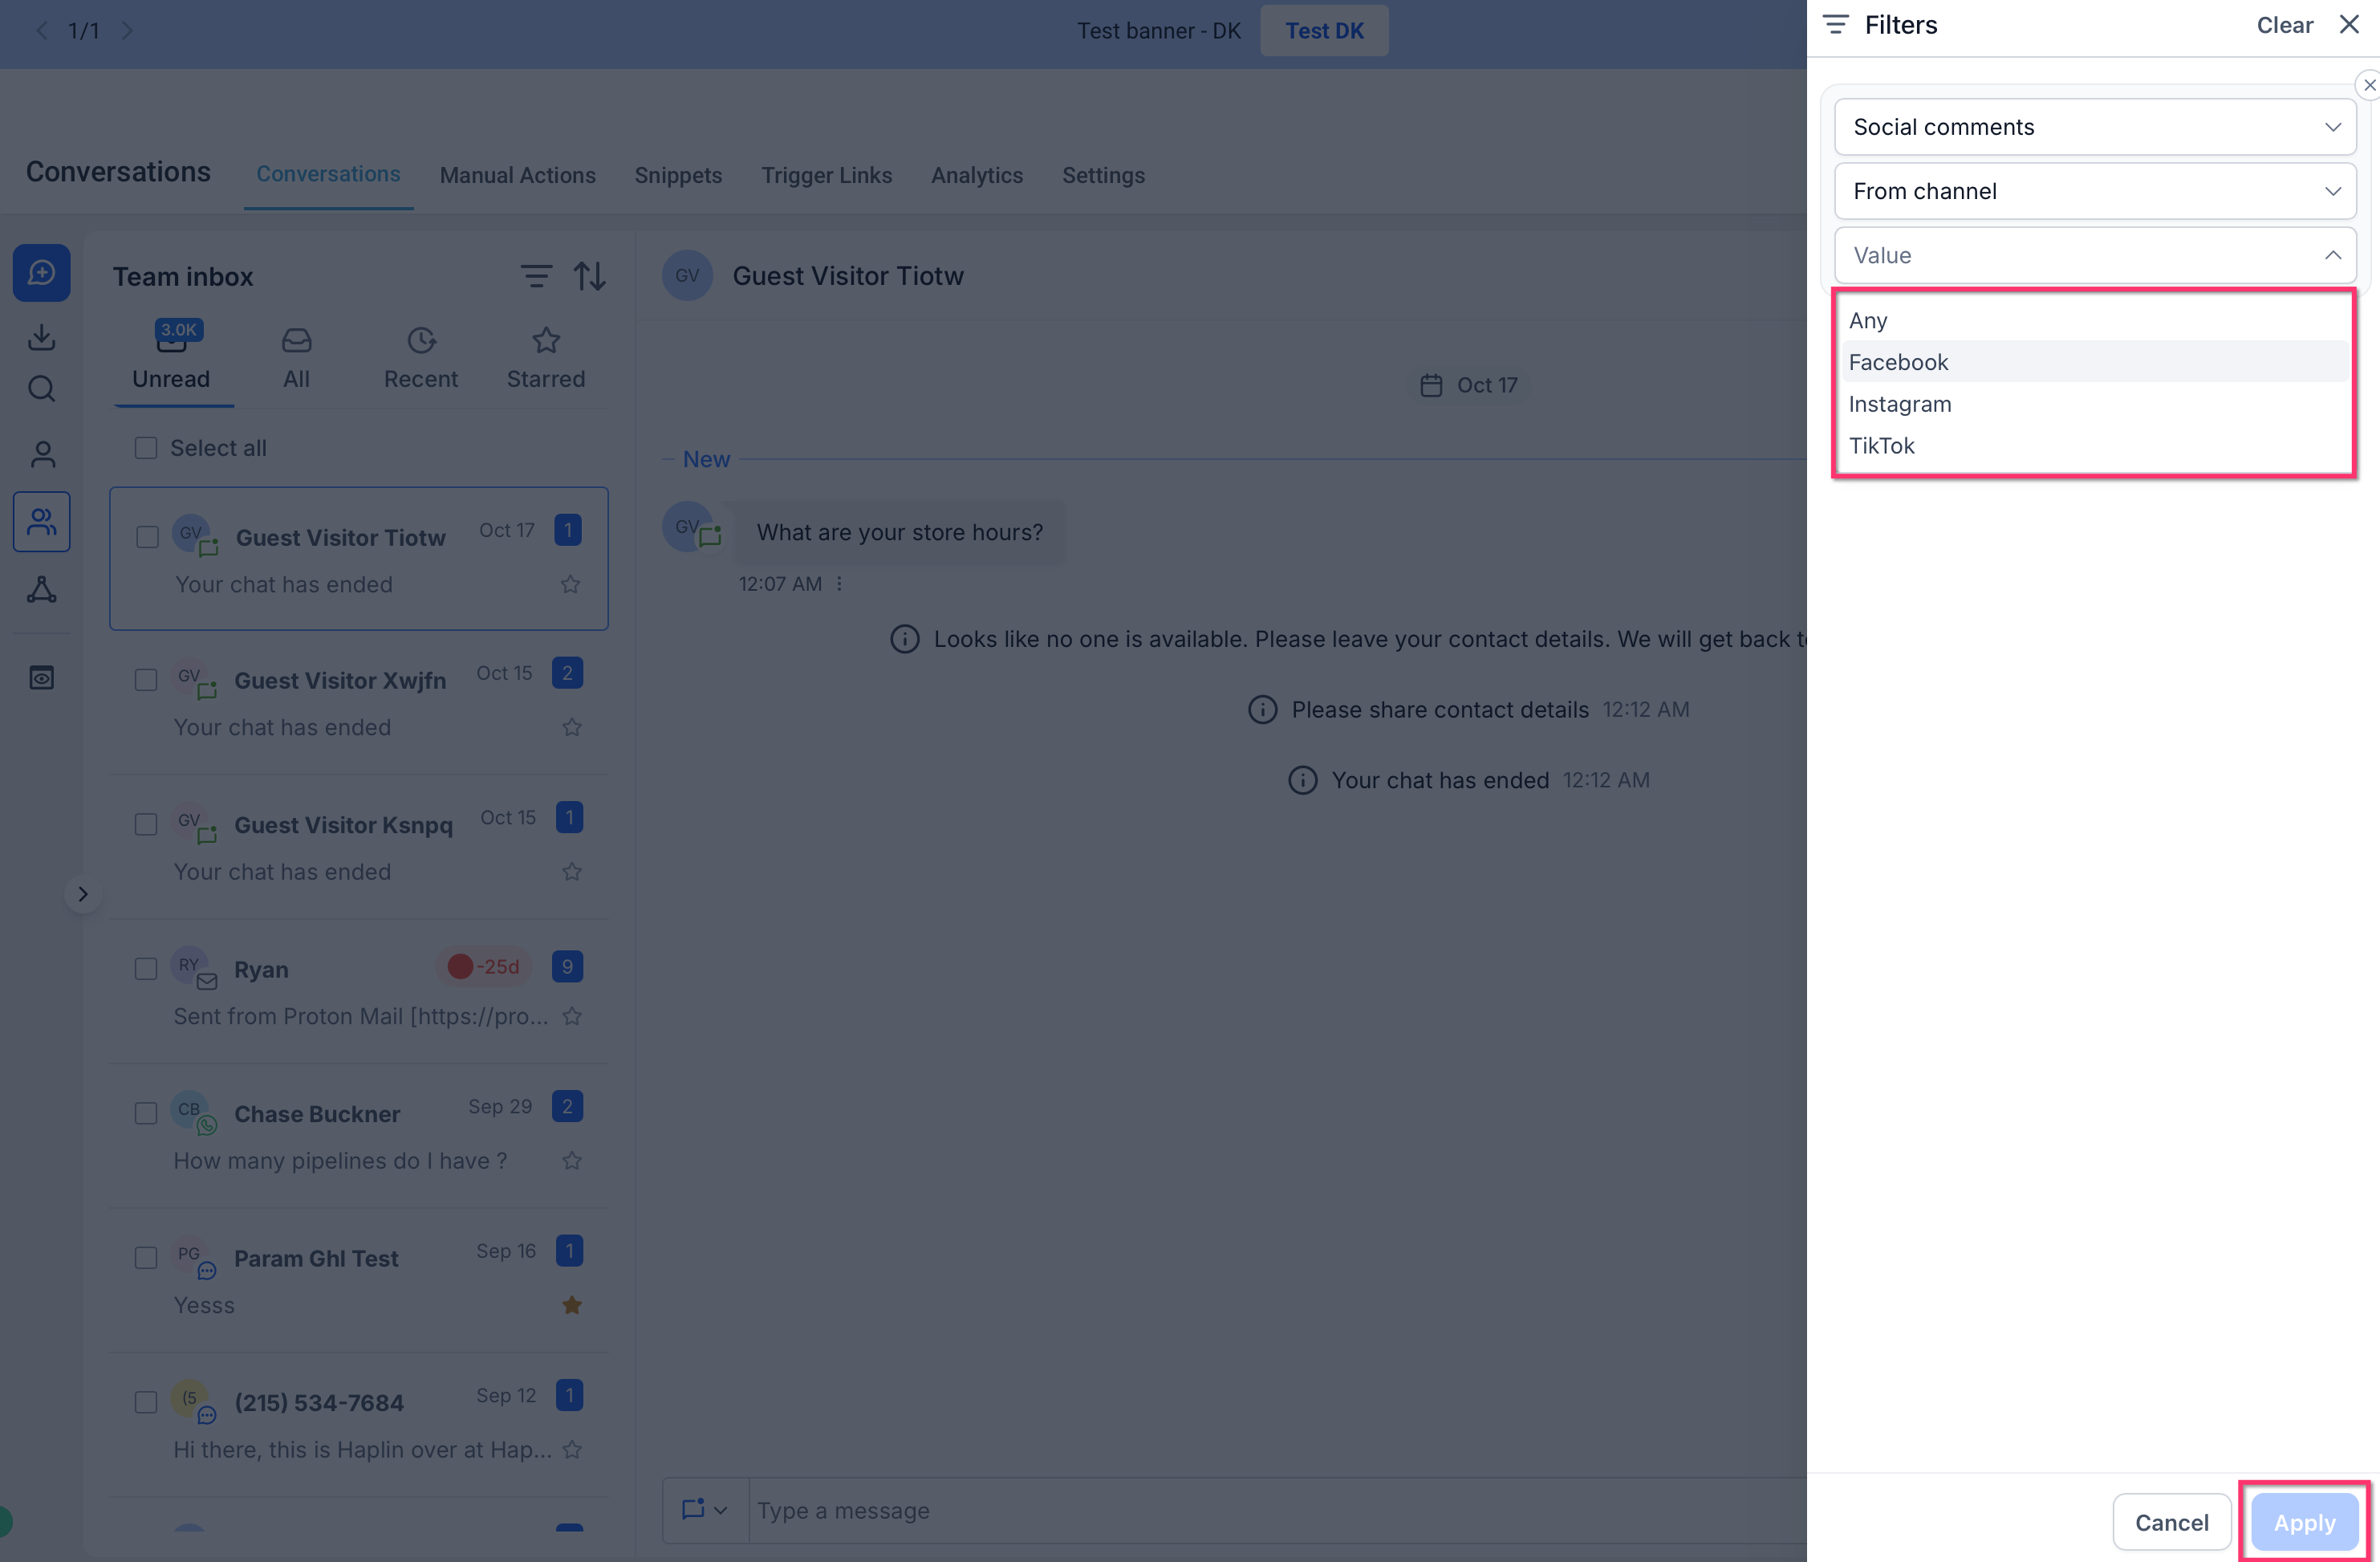
Task: Expand the left sidebar chevron
Action: pos(83,894)
